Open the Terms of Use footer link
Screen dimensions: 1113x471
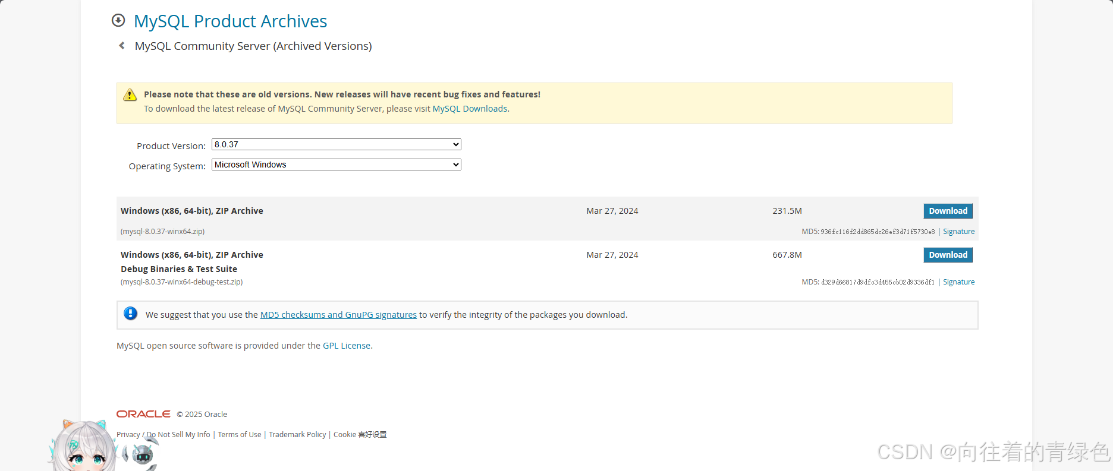click(x=240, y=435)
